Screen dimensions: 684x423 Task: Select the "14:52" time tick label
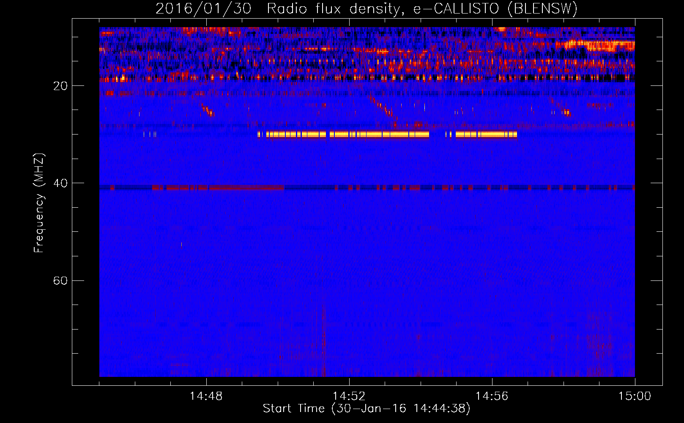349,396
